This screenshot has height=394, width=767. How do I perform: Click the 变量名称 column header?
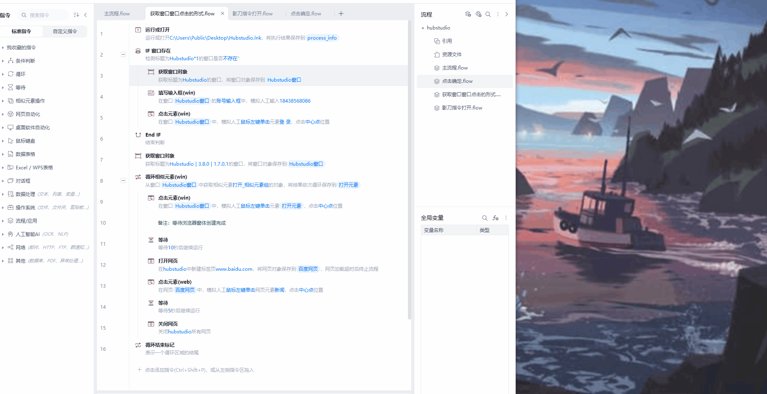449,230
